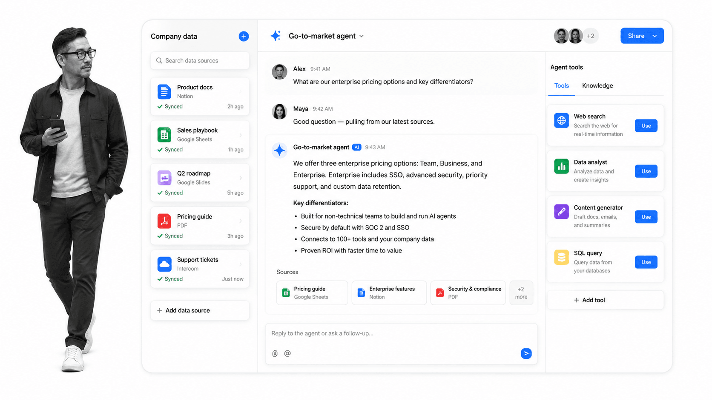
Task: Click the Web search globe icon
Action: click(561, 120)
